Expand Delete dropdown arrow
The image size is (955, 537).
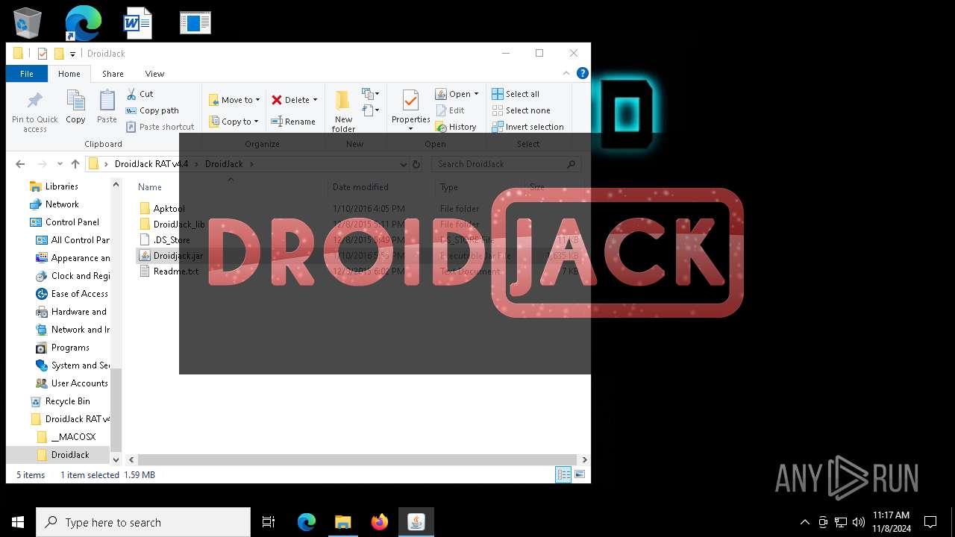click(x=315, y=100)
